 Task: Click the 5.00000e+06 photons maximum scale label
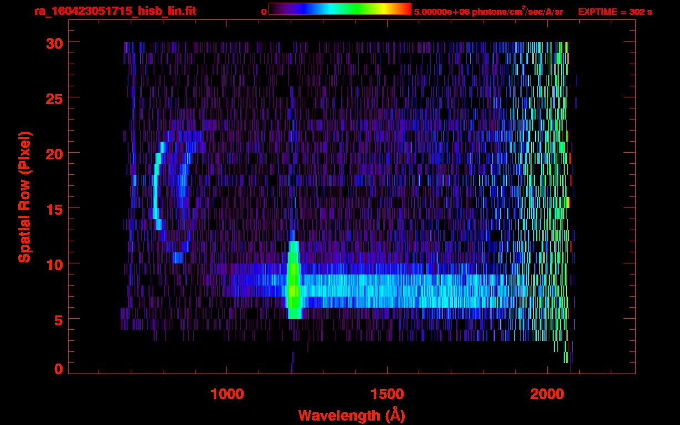click(x=488, y=12)
